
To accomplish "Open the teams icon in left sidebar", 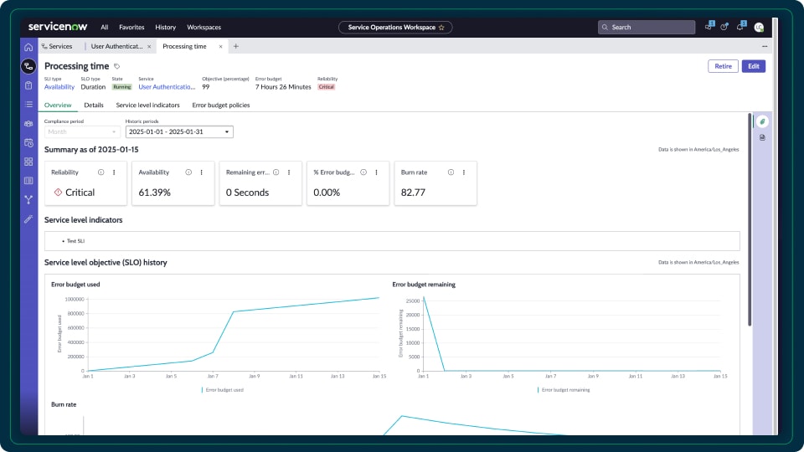I will [x=28, y=124].
